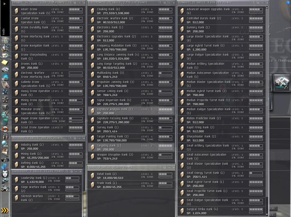
Task: Click Multitasking skill progress bar
Action: (165, 76)
